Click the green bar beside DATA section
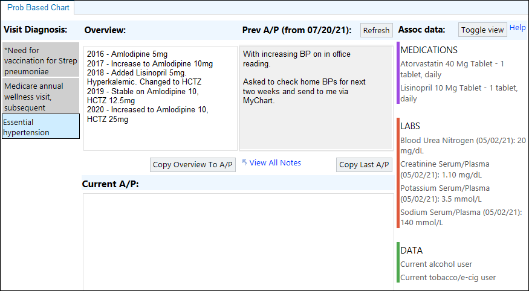Screen dimensions: 529x291 click(x=398, y=262)
